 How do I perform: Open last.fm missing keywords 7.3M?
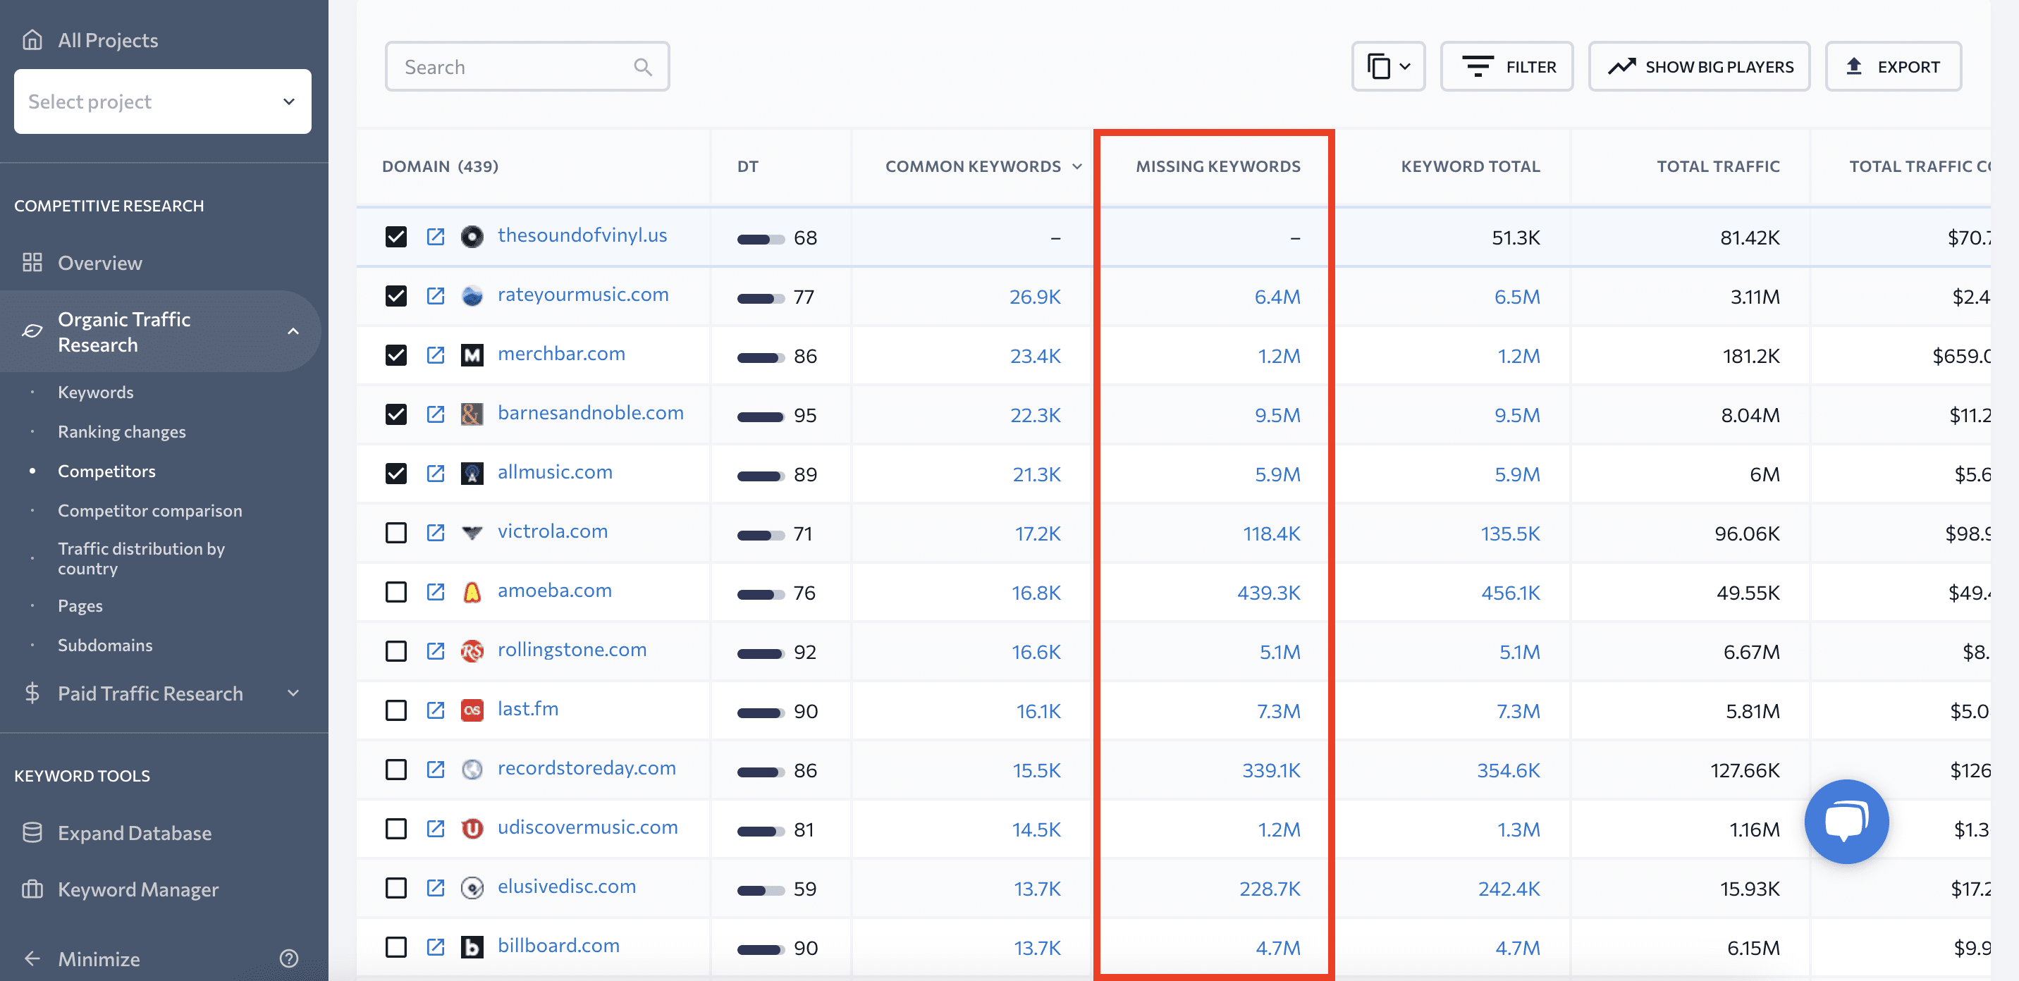[x=1278, y=710]
